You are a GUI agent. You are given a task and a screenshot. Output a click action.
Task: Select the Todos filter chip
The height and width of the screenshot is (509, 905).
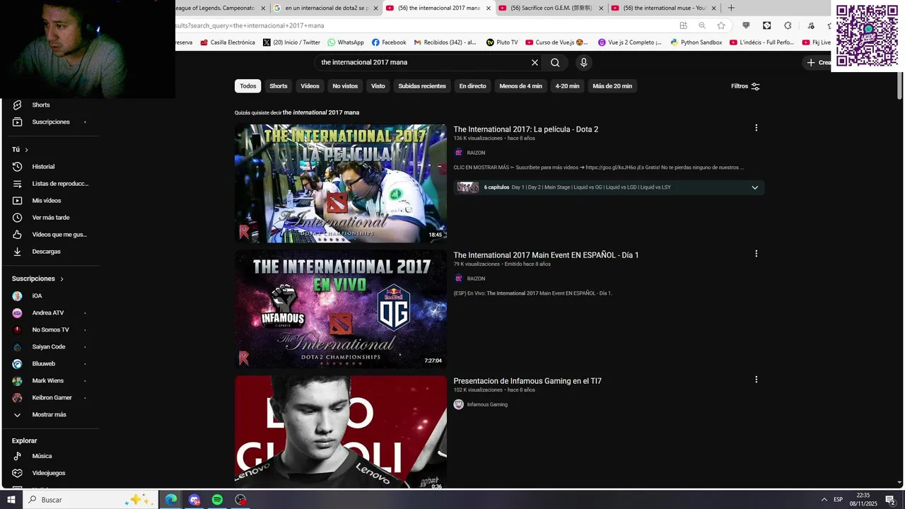coord(248,86)
